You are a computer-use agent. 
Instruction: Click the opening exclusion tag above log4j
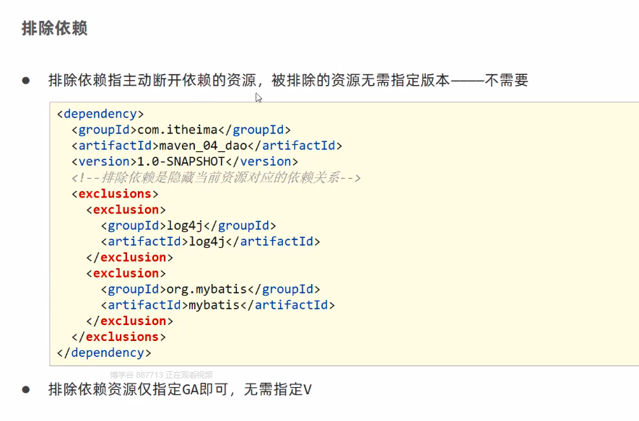point(126,209)
